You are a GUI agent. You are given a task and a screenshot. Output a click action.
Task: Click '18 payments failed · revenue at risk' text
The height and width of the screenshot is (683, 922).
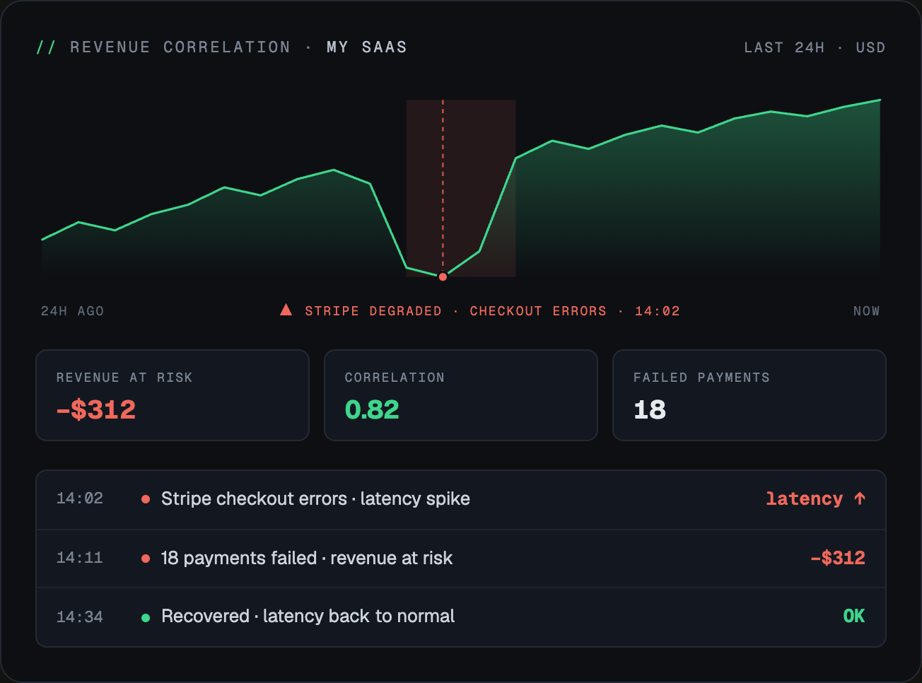pos(307,559)
